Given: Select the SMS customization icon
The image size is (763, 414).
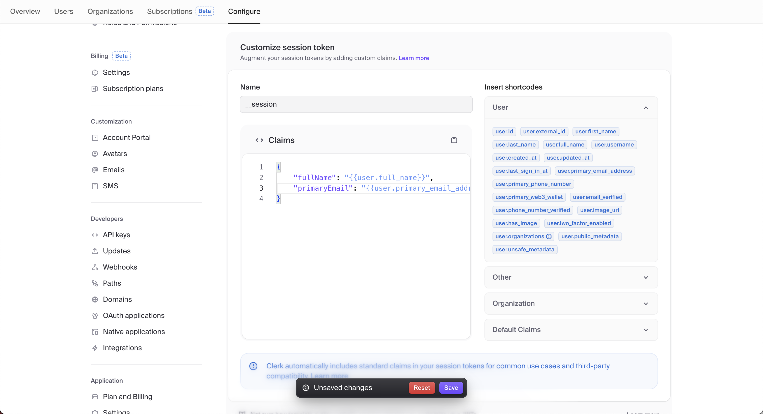Looking at the screenshot, I should (x=94, y=186).
